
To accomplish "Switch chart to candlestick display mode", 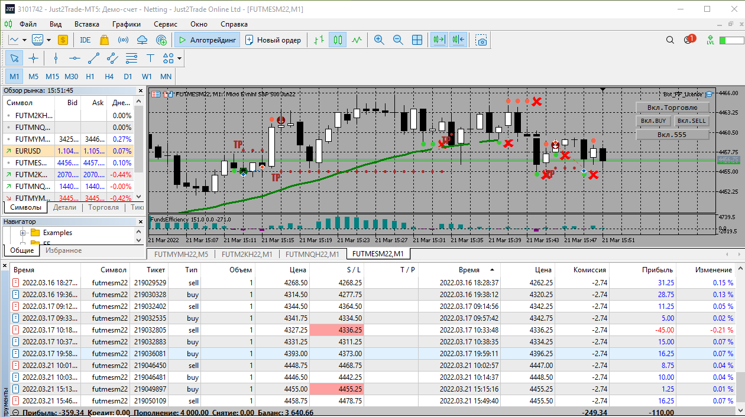I will 338,40.
